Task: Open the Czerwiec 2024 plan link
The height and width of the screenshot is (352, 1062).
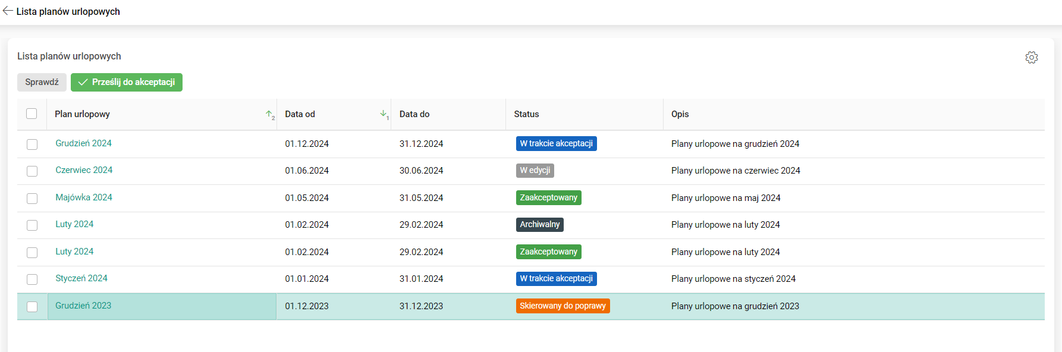Action: 84,170
